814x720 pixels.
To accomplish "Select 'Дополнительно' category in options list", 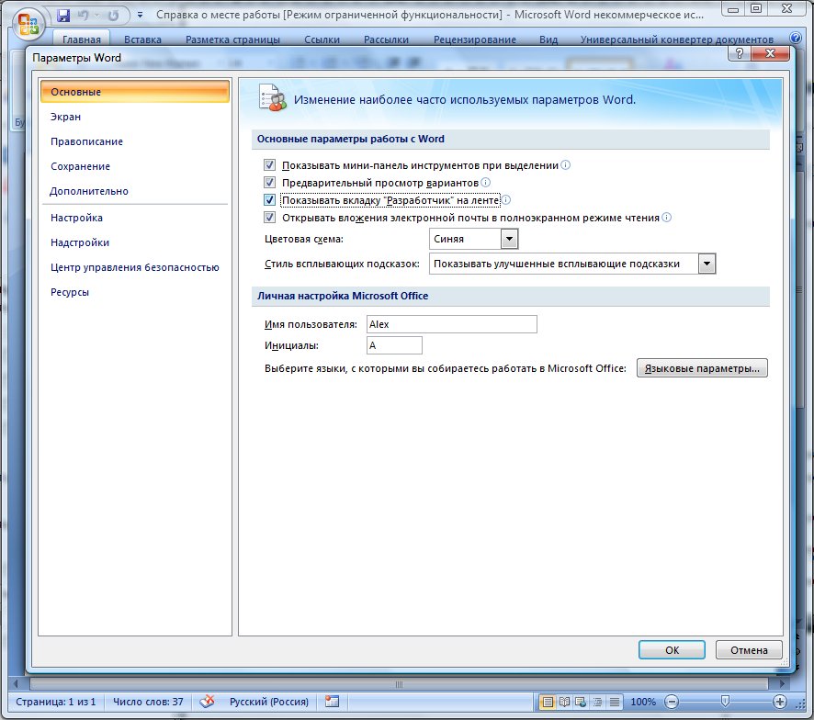I will [135, 191].
